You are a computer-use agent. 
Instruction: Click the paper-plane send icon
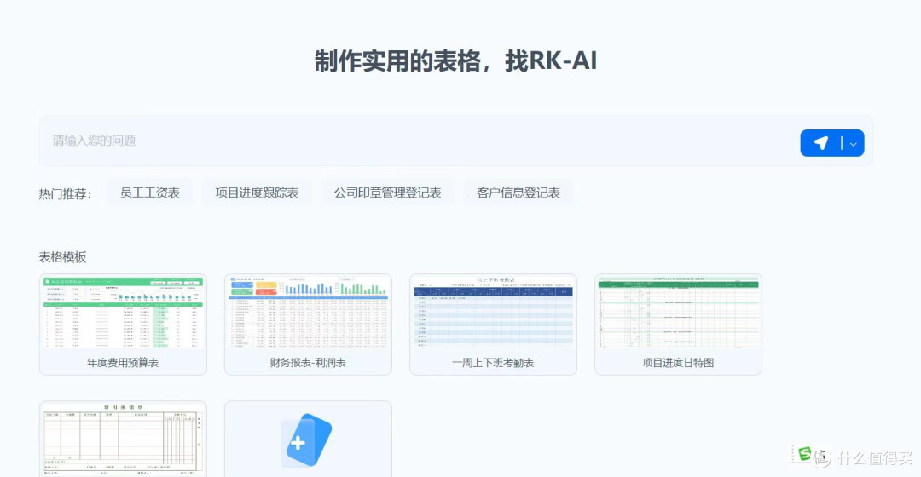(x=820, y=142)
